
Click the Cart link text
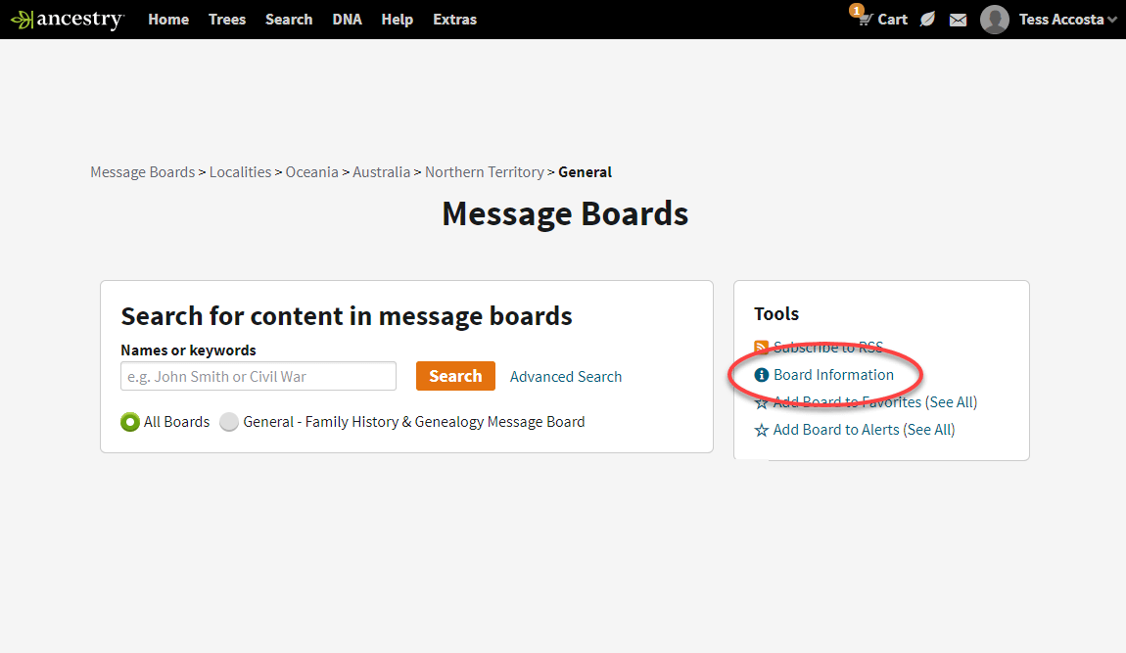click(x=893, y=20)
